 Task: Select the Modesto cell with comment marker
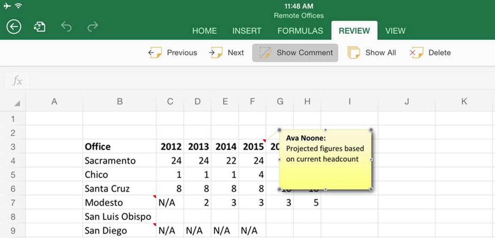pos(120,203)
